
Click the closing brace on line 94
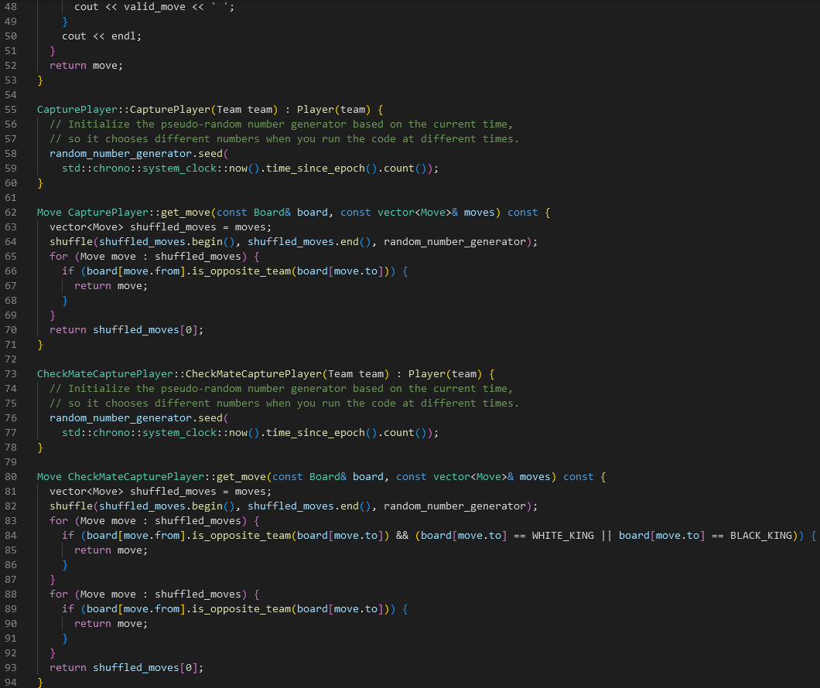(x=39, y=682)
